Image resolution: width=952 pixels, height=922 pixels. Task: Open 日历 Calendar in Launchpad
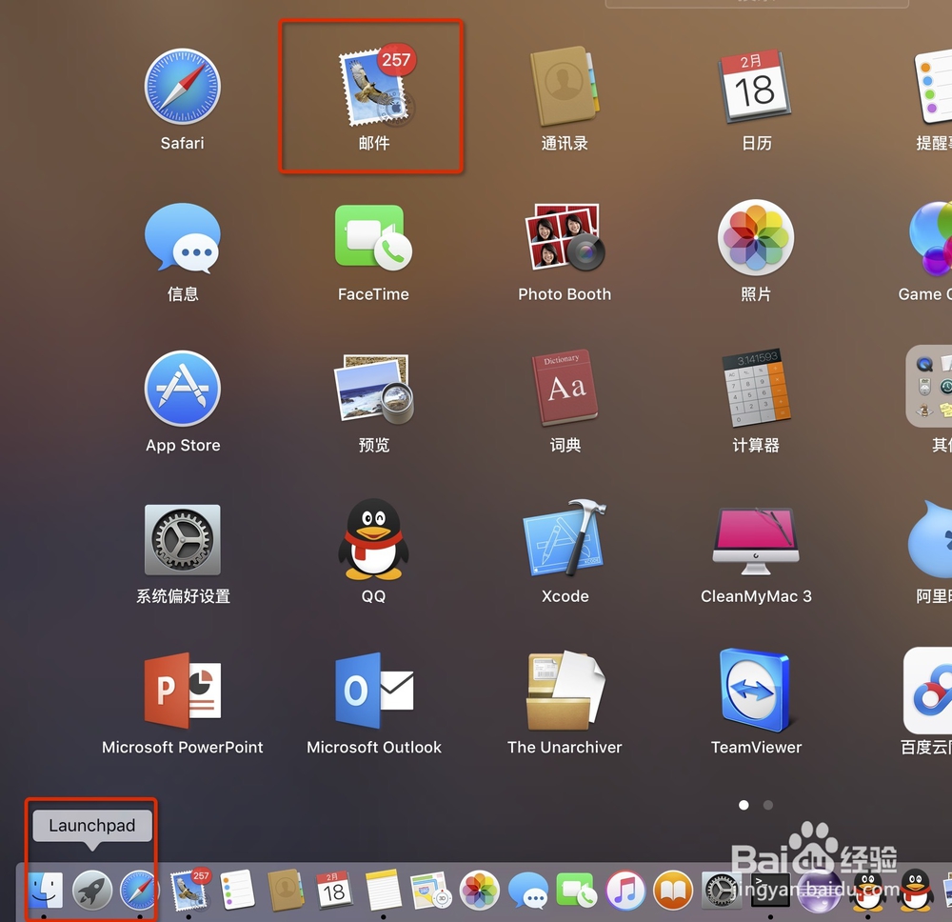pyautogui.click(x=755, y=87)
